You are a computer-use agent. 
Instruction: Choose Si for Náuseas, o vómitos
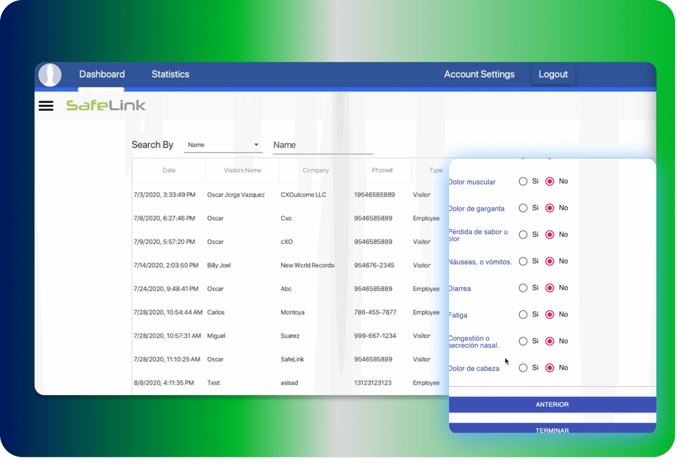(523, 261)
